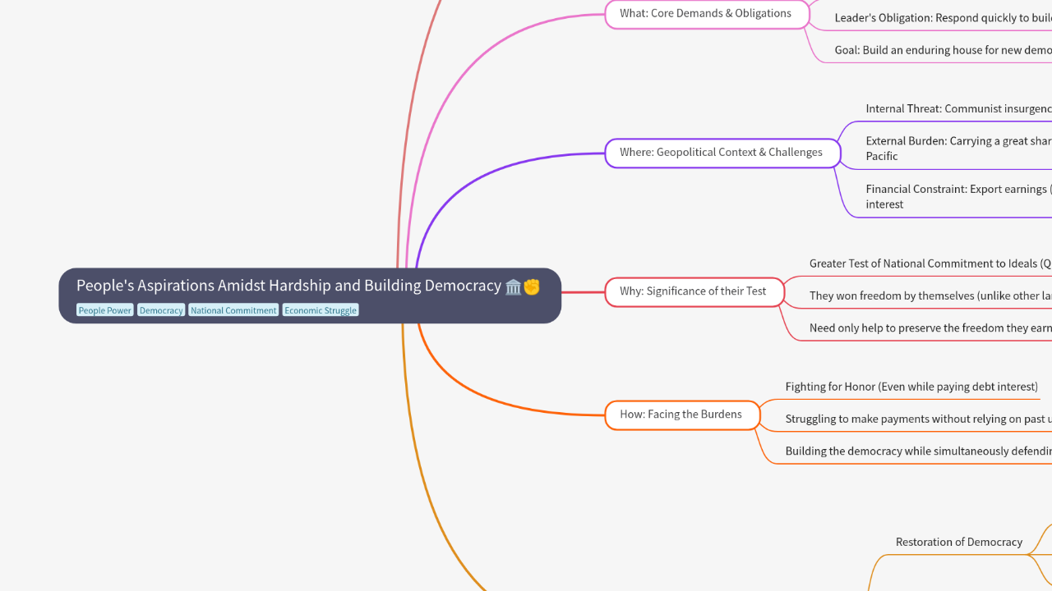
Task: Click the bank building emoji in root title
Action: pos(514,286)
